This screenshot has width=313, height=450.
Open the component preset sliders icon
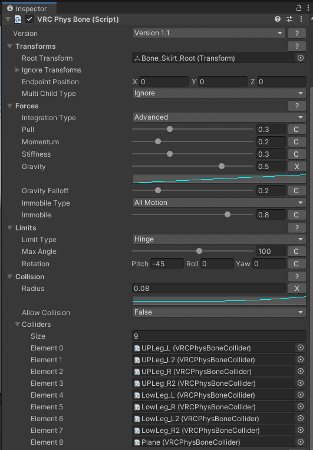point(289,19)
